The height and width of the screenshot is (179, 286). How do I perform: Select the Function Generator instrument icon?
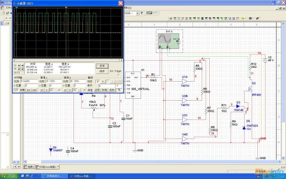[175, 19]
